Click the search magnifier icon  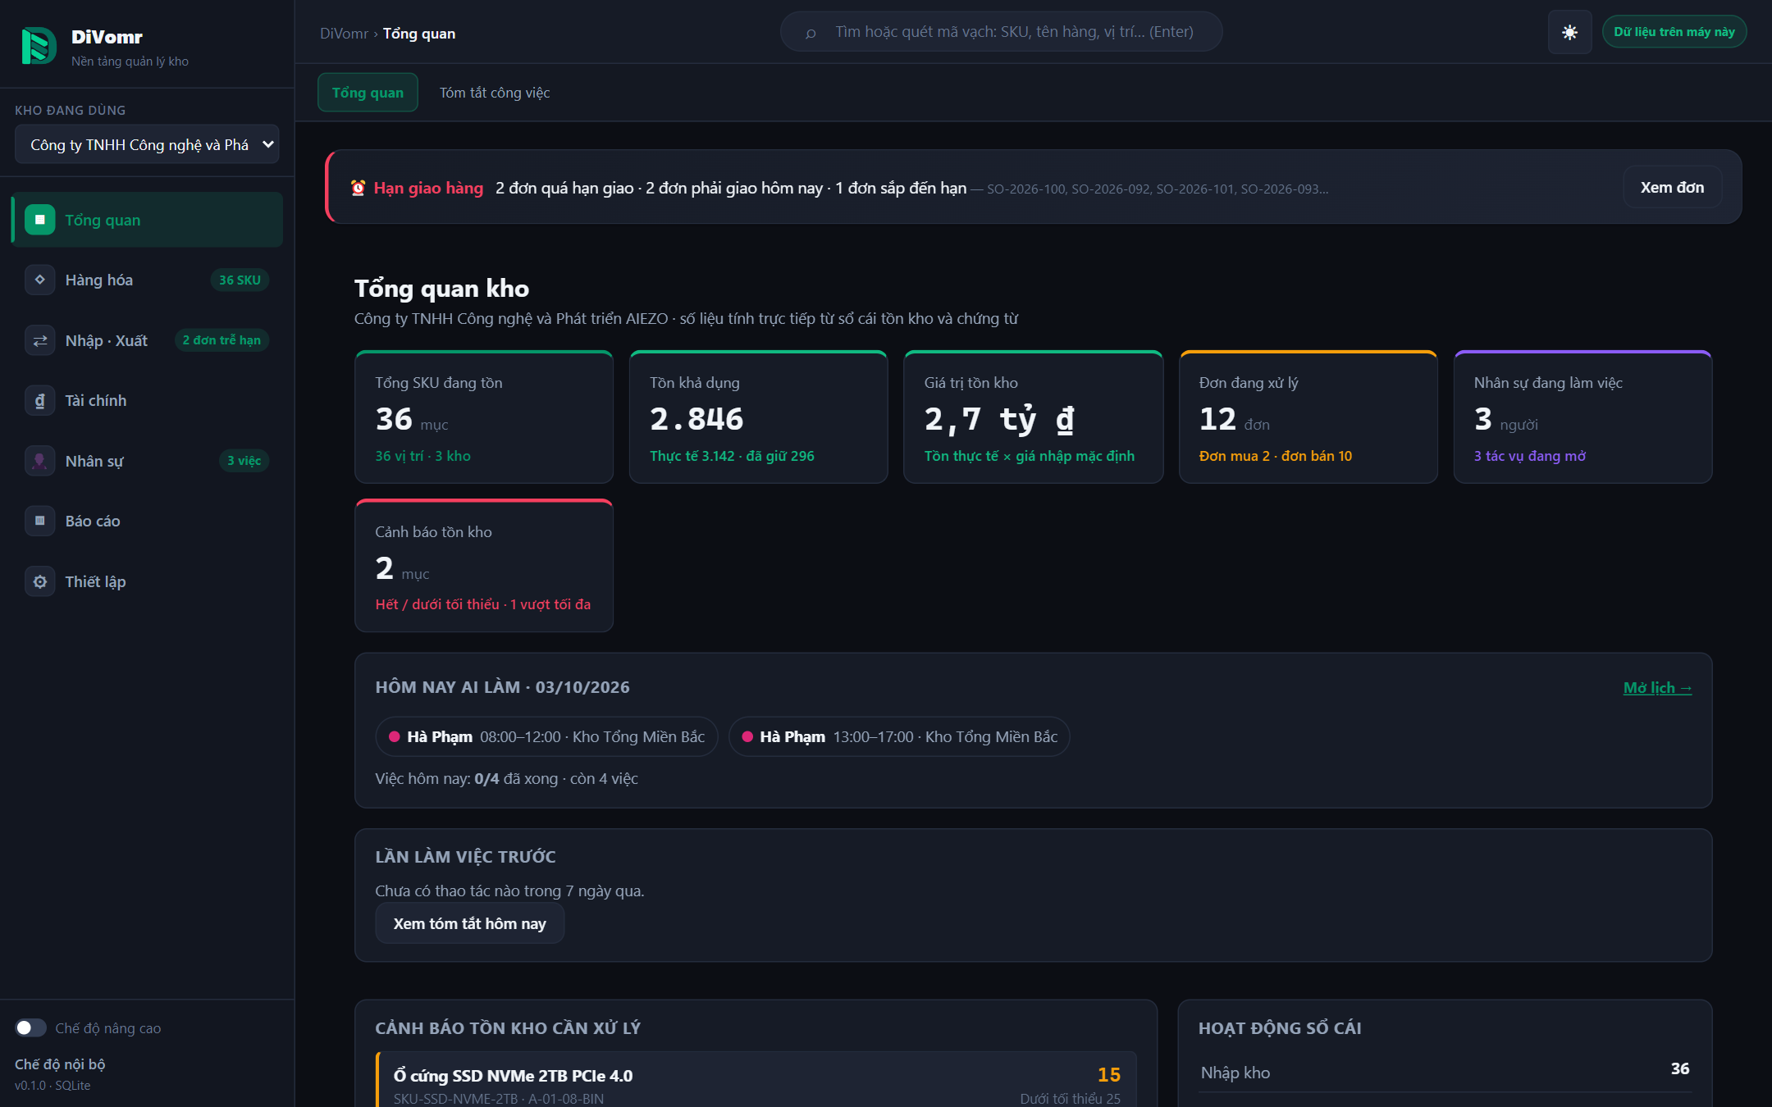pos(811,33)
